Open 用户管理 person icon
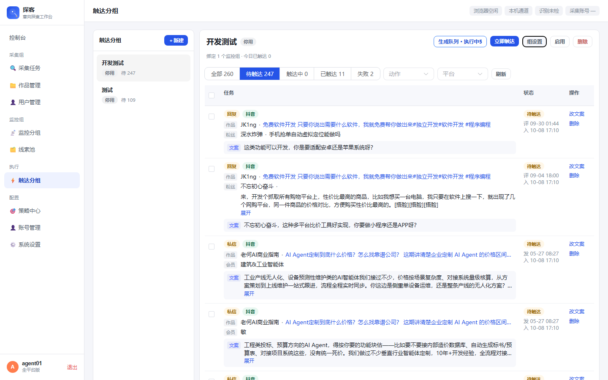The height and width of the screenshot is (380, 608). pos(13,102)
